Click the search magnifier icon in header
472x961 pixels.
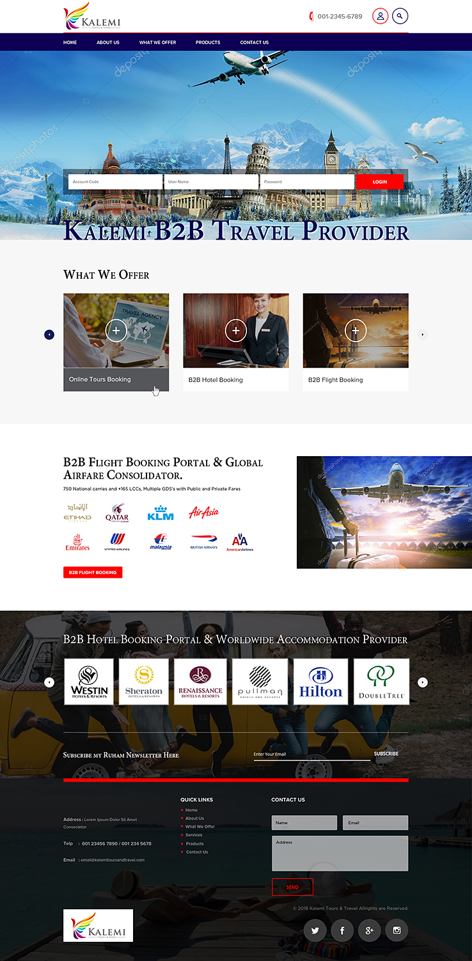click(400, 16)
